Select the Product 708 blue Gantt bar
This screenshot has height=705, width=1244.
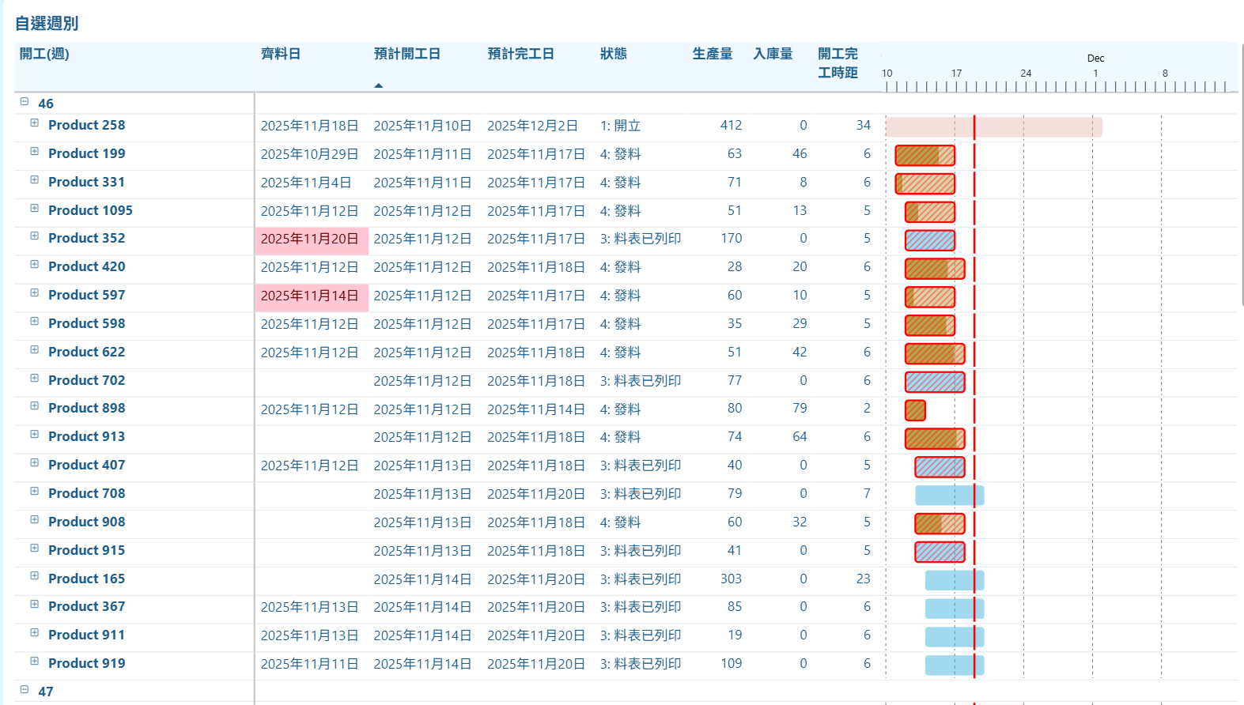[950, 496]
